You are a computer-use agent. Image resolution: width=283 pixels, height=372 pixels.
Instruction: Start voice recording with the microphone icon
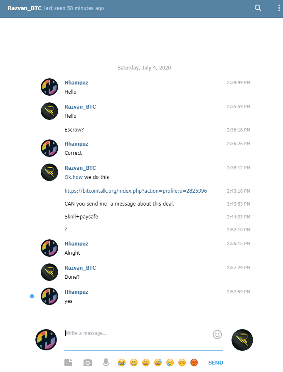(x=106, y=362)
